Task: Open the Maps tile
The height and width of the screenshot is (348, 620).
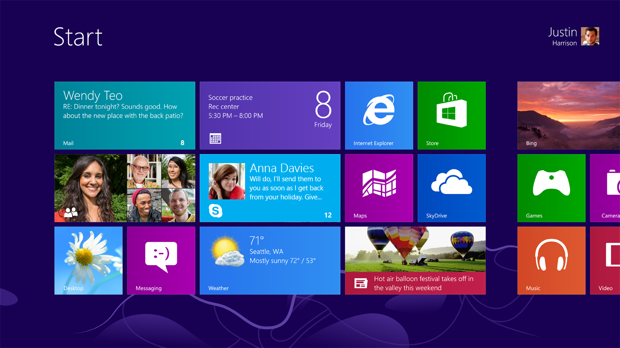Action: [x=379, y=188]
